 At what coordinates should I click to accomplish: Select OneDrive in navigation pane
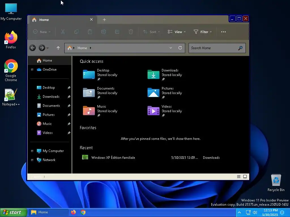click(49, 70)
